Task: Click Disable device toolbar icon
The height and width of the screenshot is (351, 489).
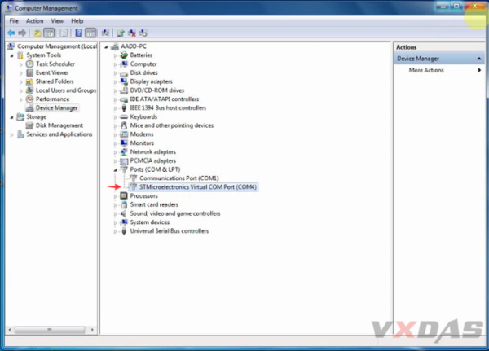Action: 143,33
